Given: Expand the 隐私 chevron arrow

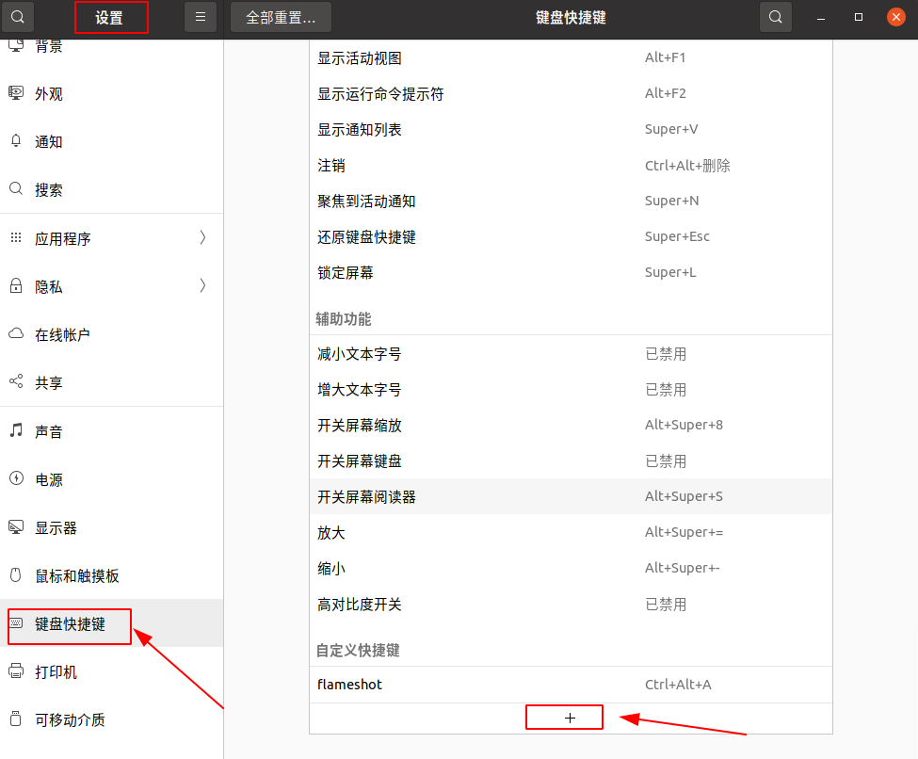Looking at the screenshot, I should (x=202, y=285).
